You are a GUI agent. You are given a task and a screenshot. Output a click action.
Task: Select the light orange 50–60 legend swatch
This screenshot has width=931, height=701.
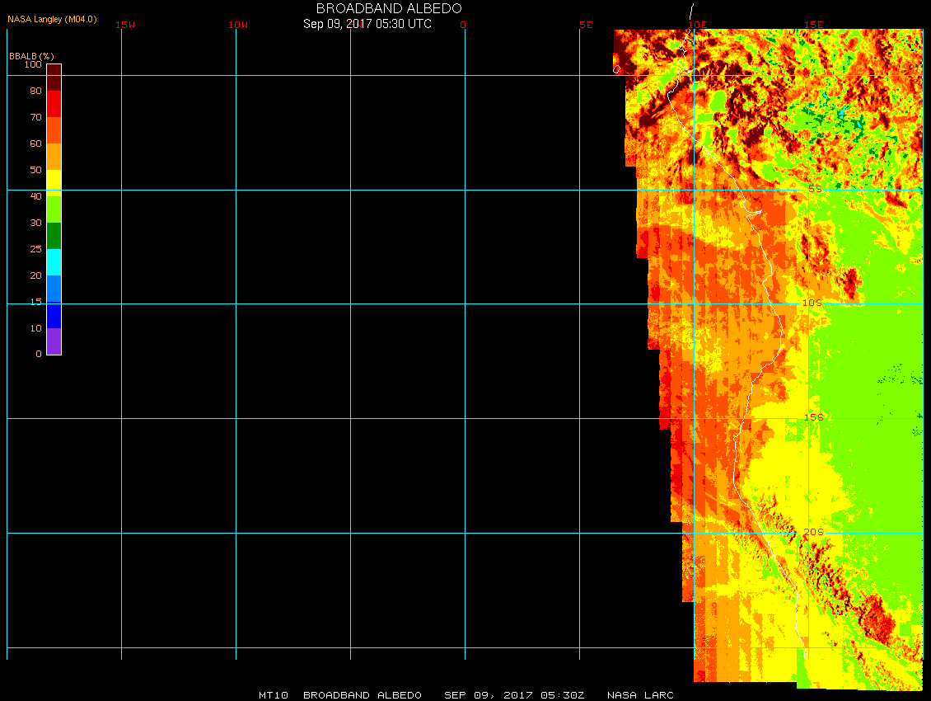coord(54,157)
